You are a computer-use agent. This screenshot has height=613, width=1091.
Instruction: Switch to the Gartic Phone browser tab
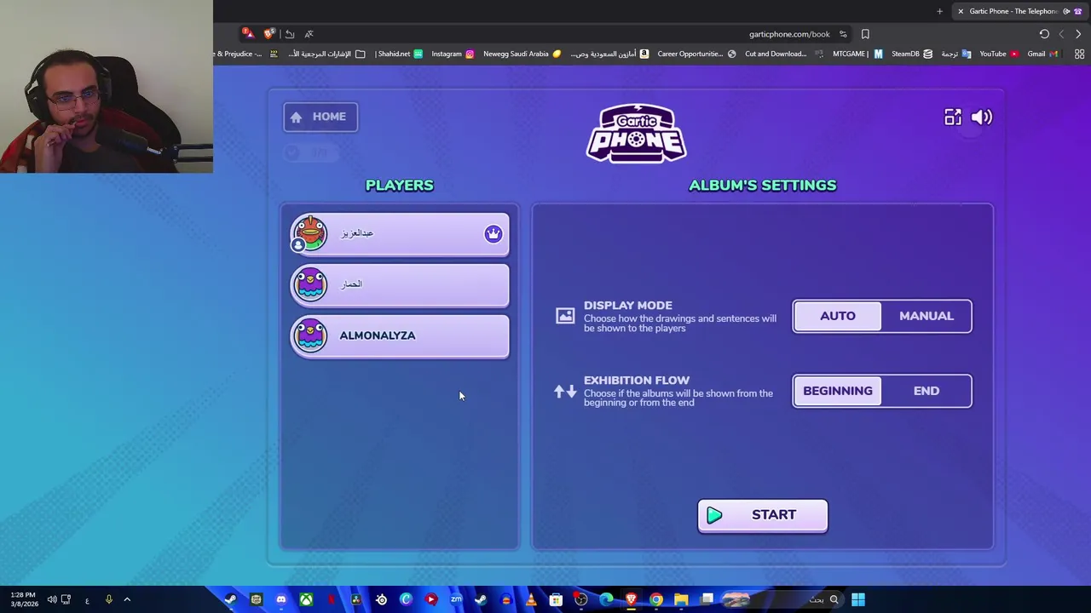coord(1019,11)
